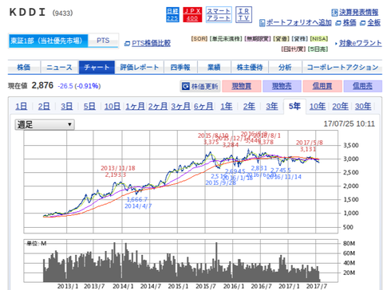The image size is (383, 290).
Task: Click the 株価更新 refresh button
Action: [200, 86]
